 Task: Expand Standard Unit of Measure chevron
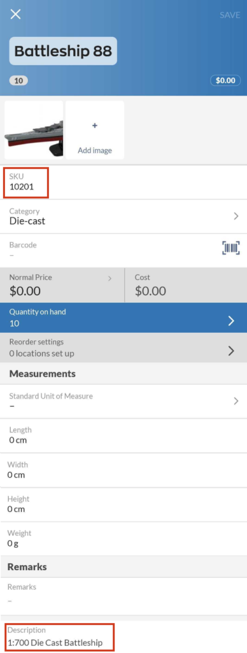(236, 401)
